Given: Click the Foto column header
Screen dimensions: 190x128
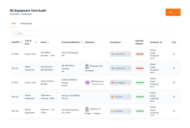Looking at the screenshot, I should click(x=174, y=42).
